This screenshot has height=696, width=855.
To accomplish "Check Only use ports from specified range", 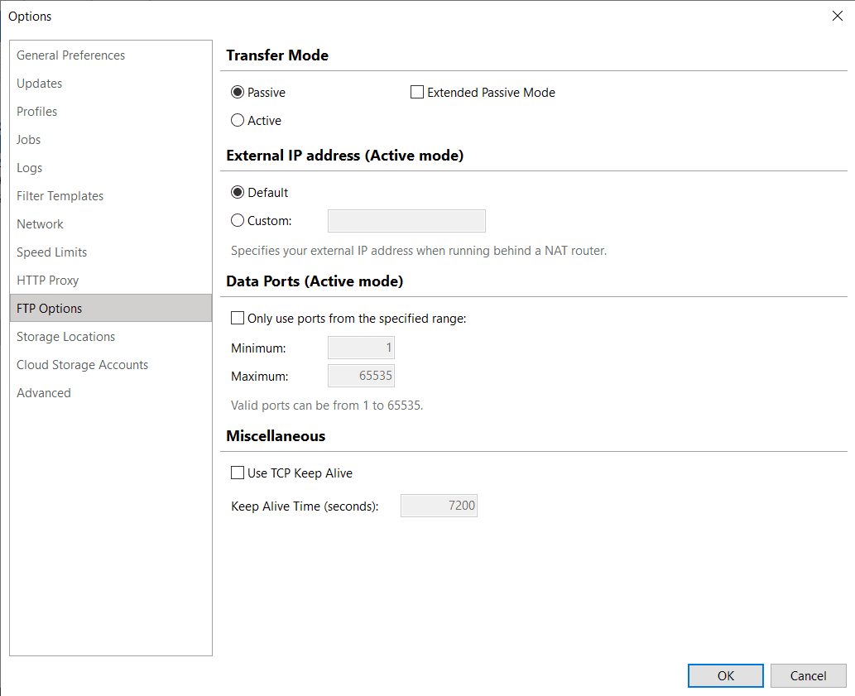I will pyautogui.click(x=238, y=318).
